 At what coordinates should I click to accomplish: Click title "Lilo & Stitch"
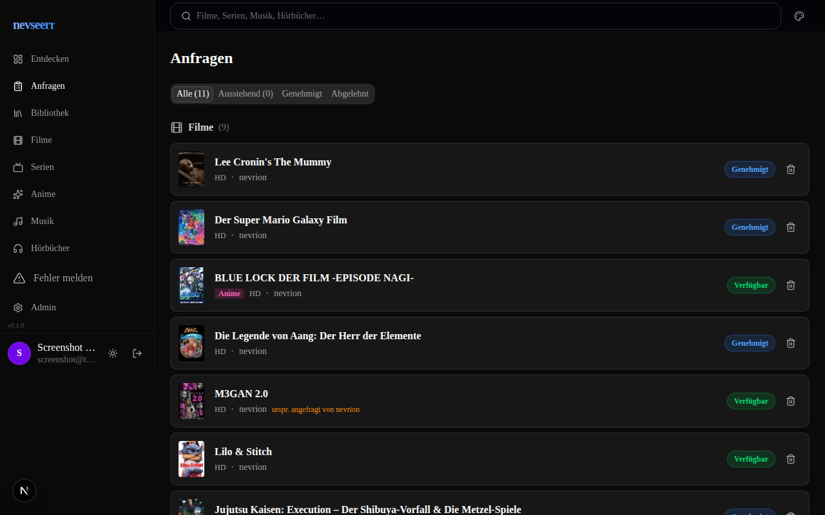[243, 452]
